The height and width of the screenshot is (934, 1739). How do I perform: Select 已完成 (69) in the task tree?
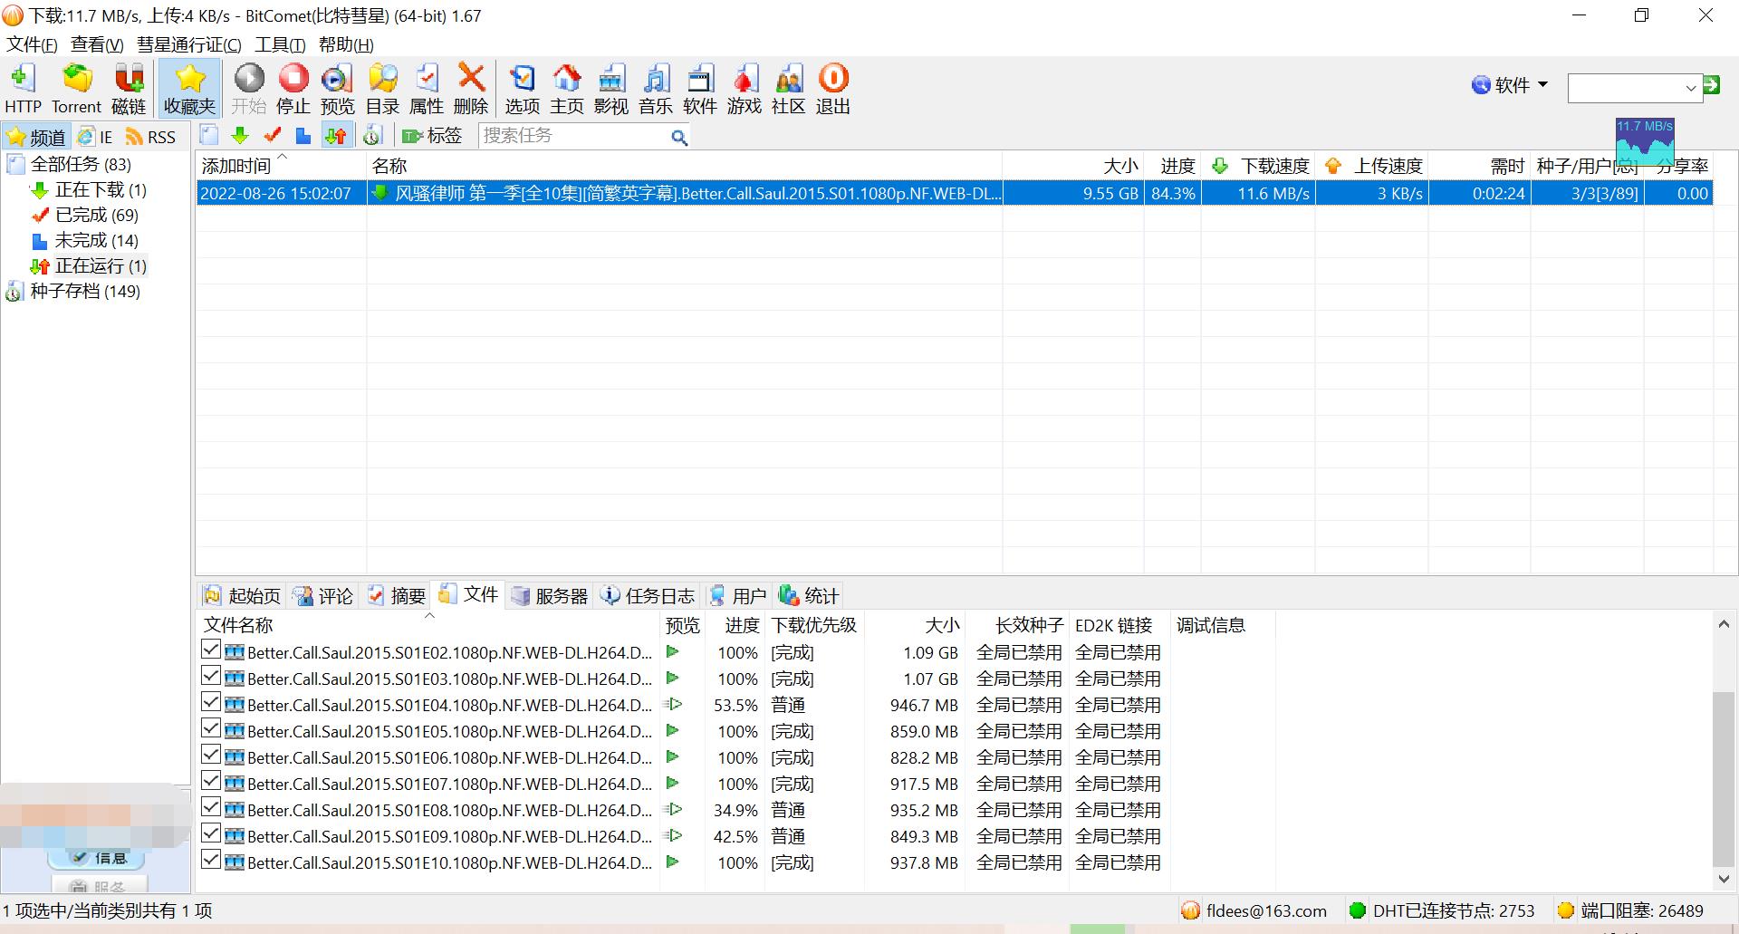[96, 216]
